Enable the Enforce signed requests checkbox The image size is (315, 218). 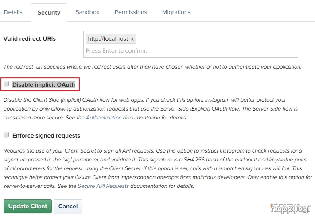6,134
